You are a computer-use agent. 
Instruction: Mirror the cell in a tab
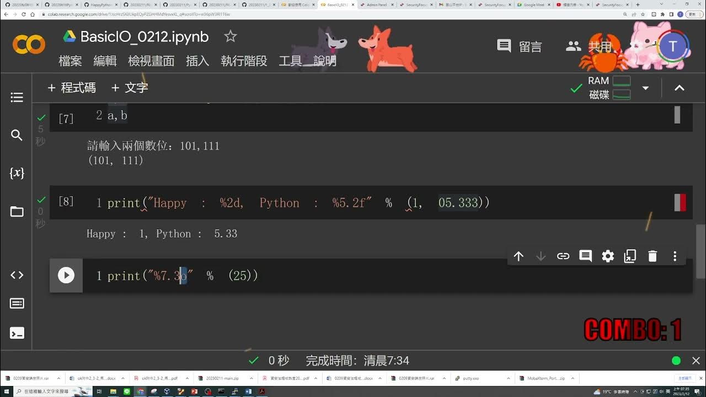tap(630, 256)
